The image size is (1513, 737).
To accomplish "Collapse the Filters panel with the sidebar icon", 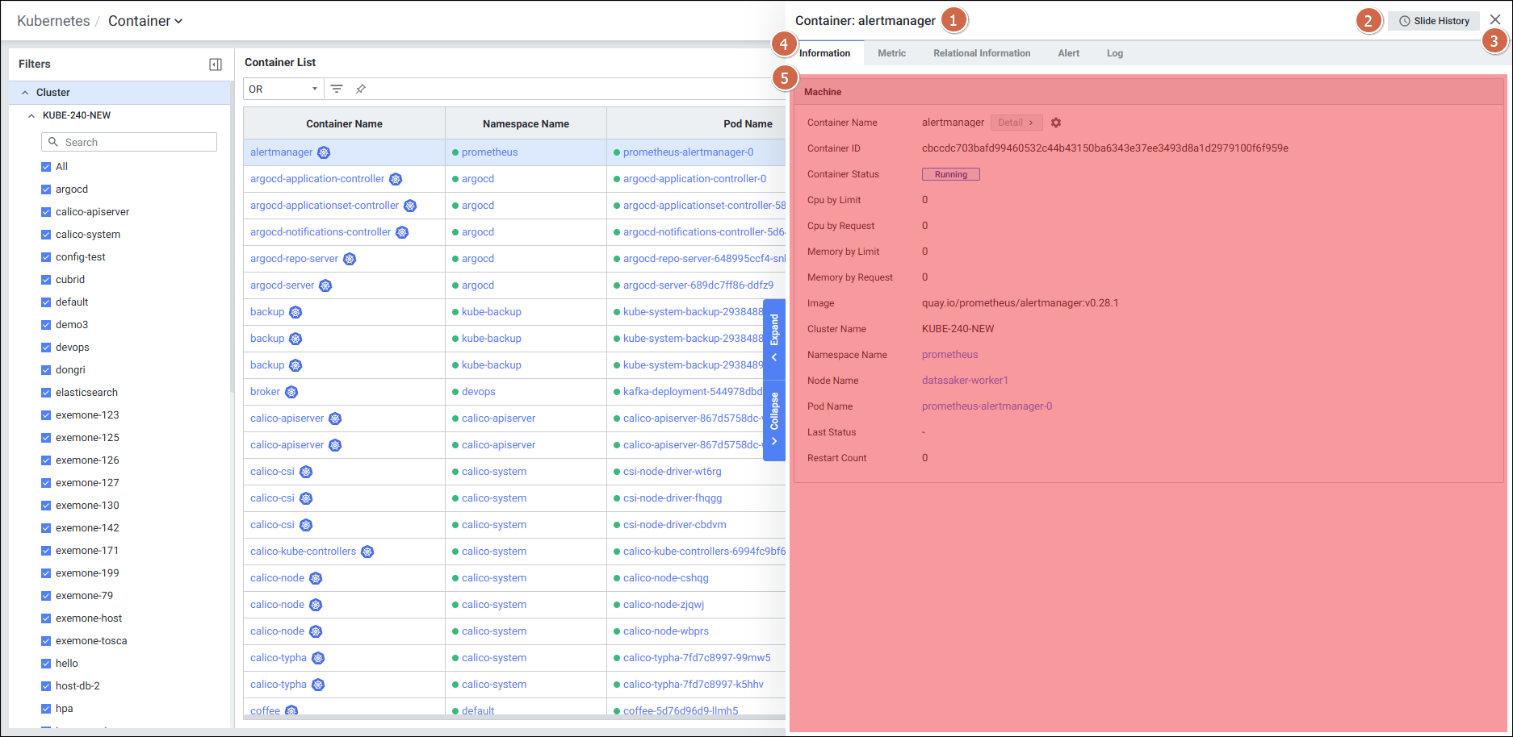I will (216, 65).
